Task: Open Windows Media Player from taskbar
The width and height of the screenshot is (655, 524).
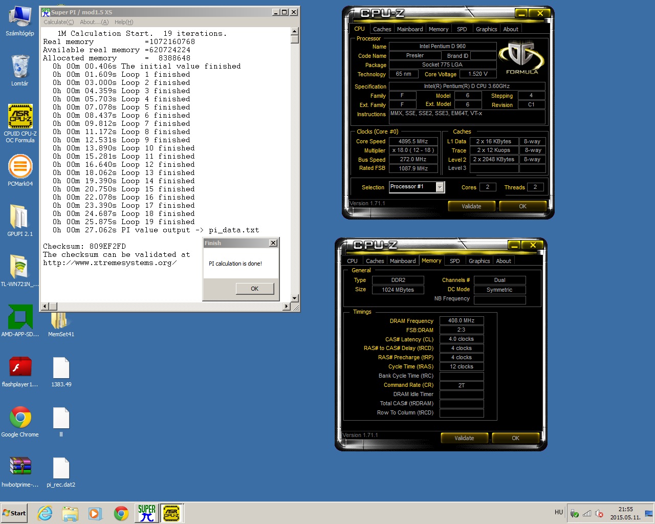Action: [95, 513]
